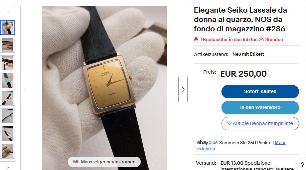
Task: Show next image with right arrow
Action: point(183,89)
